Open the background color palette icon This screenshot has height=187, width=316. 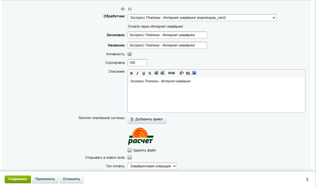[182, 73]
